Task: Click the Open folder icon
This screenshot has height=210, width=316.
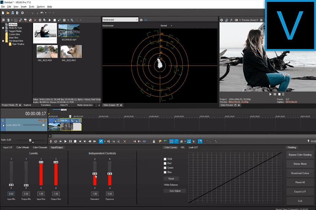Action: (8, 13)
